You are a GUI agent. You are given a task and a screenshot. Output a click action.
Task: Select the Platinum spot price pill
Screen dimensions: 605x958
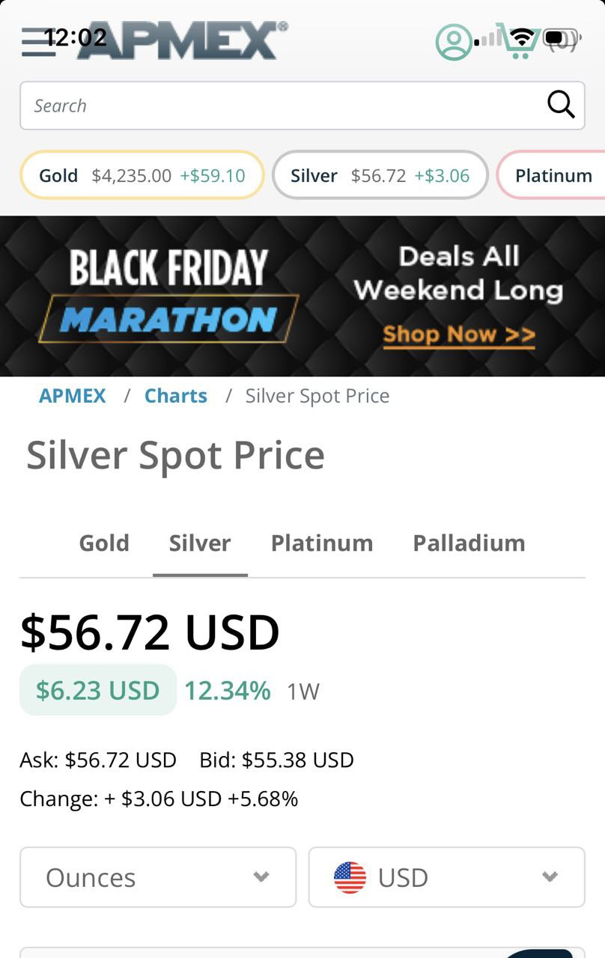coord(553,175)
